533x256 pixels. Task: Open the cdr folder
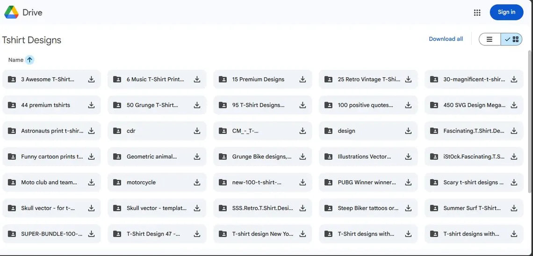[x=157, y=131]
